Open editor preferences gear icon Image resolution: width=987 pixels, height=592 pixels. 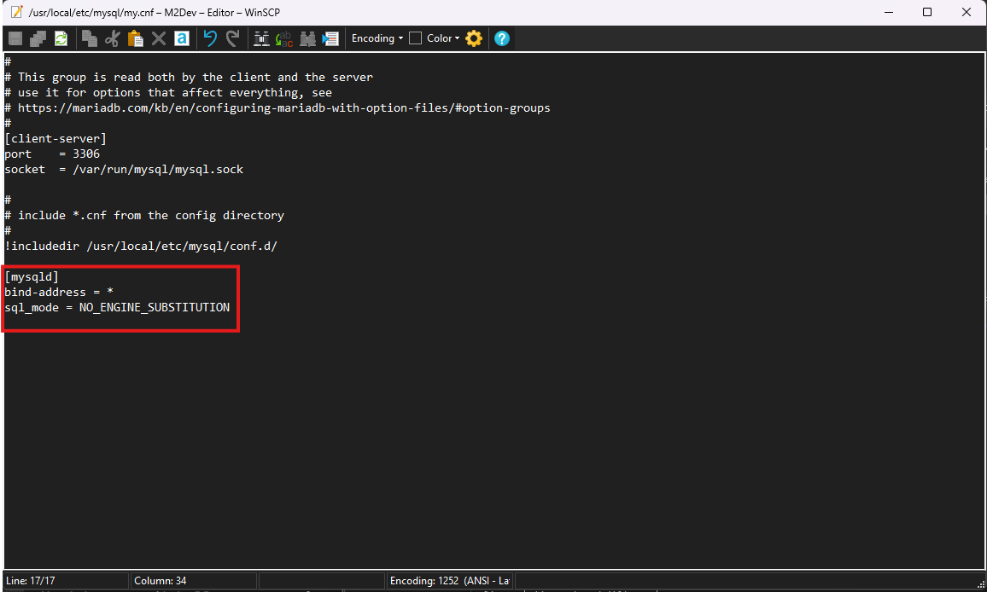point(474,38)
